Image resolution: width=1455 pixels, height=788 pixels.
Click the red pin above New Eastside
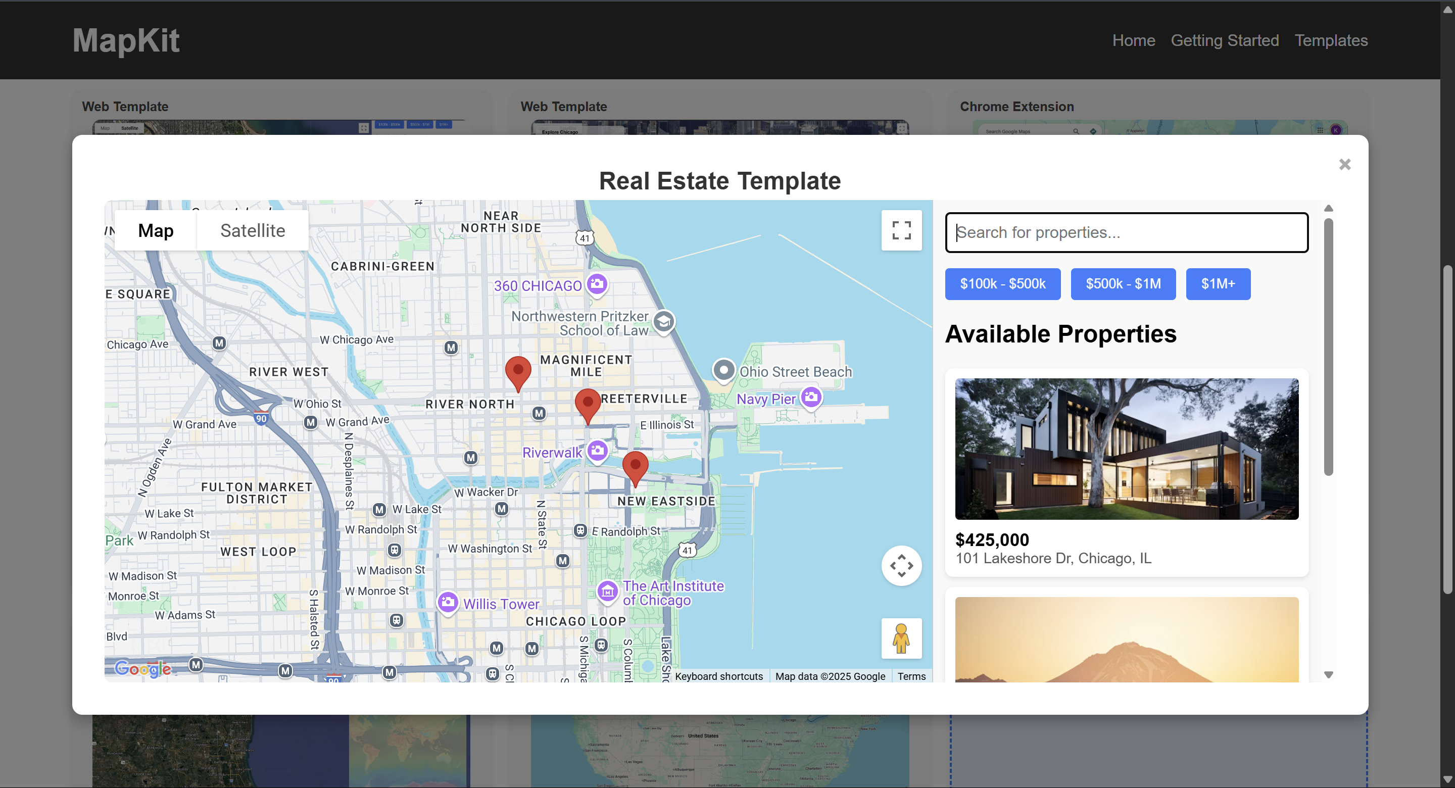(x=635, y=467)
